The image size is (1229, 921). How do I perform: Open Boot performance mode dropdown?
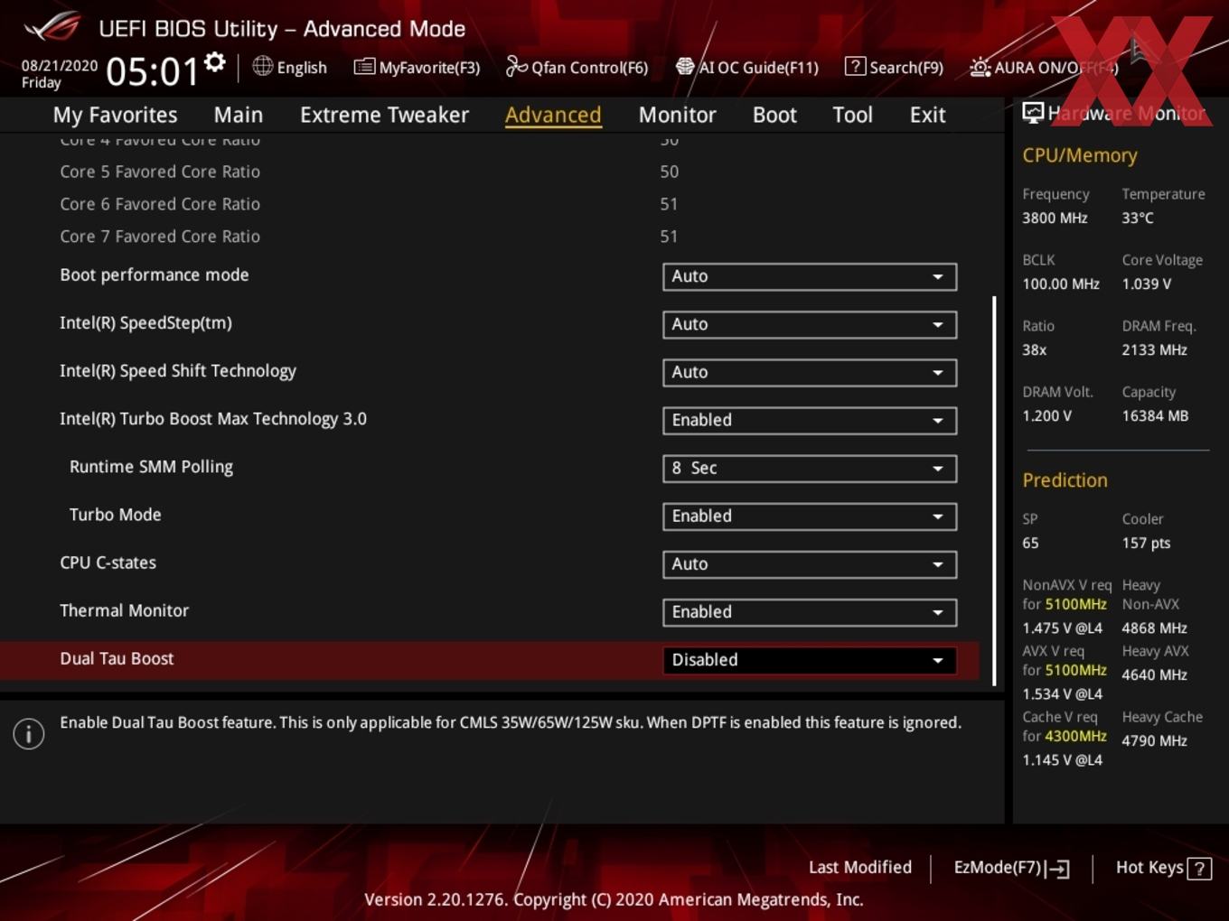pyautogui.click(x=809, y=276)
